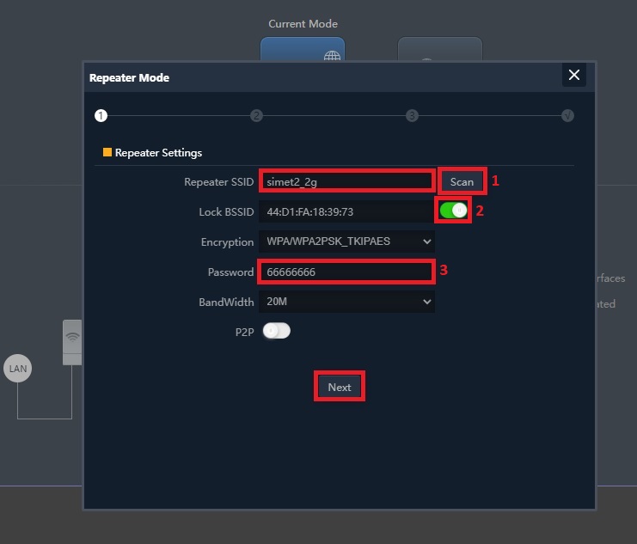This screenshot has width=637, height=544.
Task: Click the globe icon on the current mode tile
Action: (x=332, y=57)
